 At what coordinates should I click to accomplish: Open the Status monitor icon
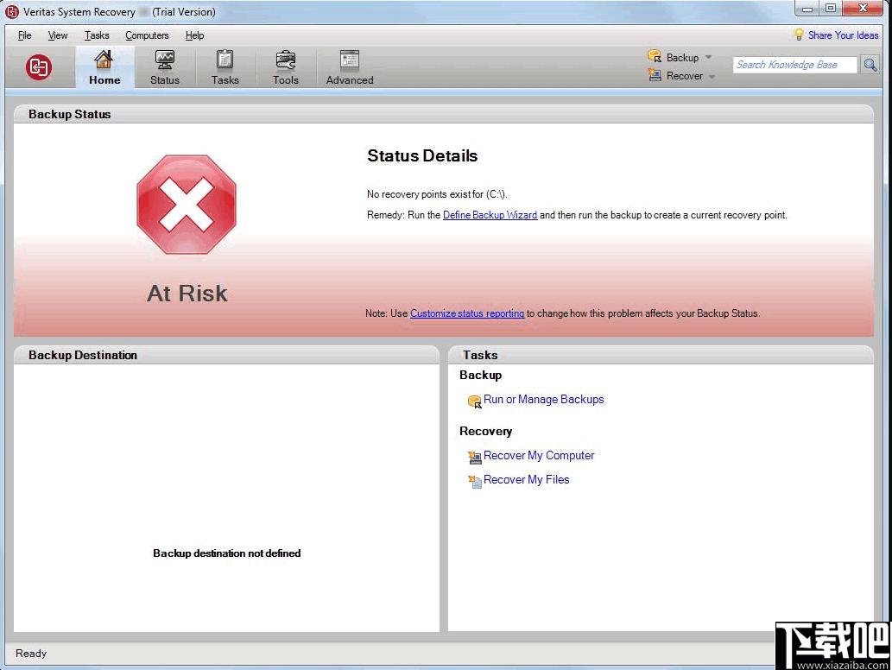click(164, 60)
